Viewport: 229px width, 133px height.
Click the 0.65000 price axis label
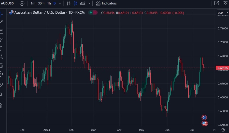click(x=223, y=111)
